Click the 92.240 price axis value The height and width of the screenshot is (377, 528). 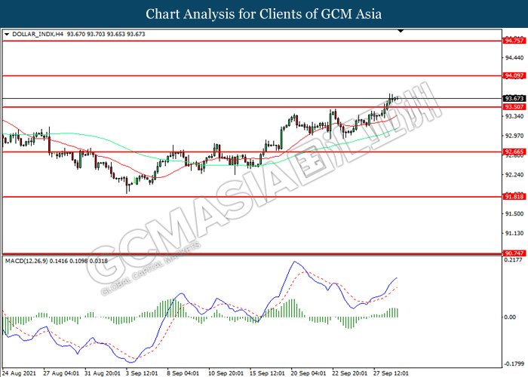[514, 175]
